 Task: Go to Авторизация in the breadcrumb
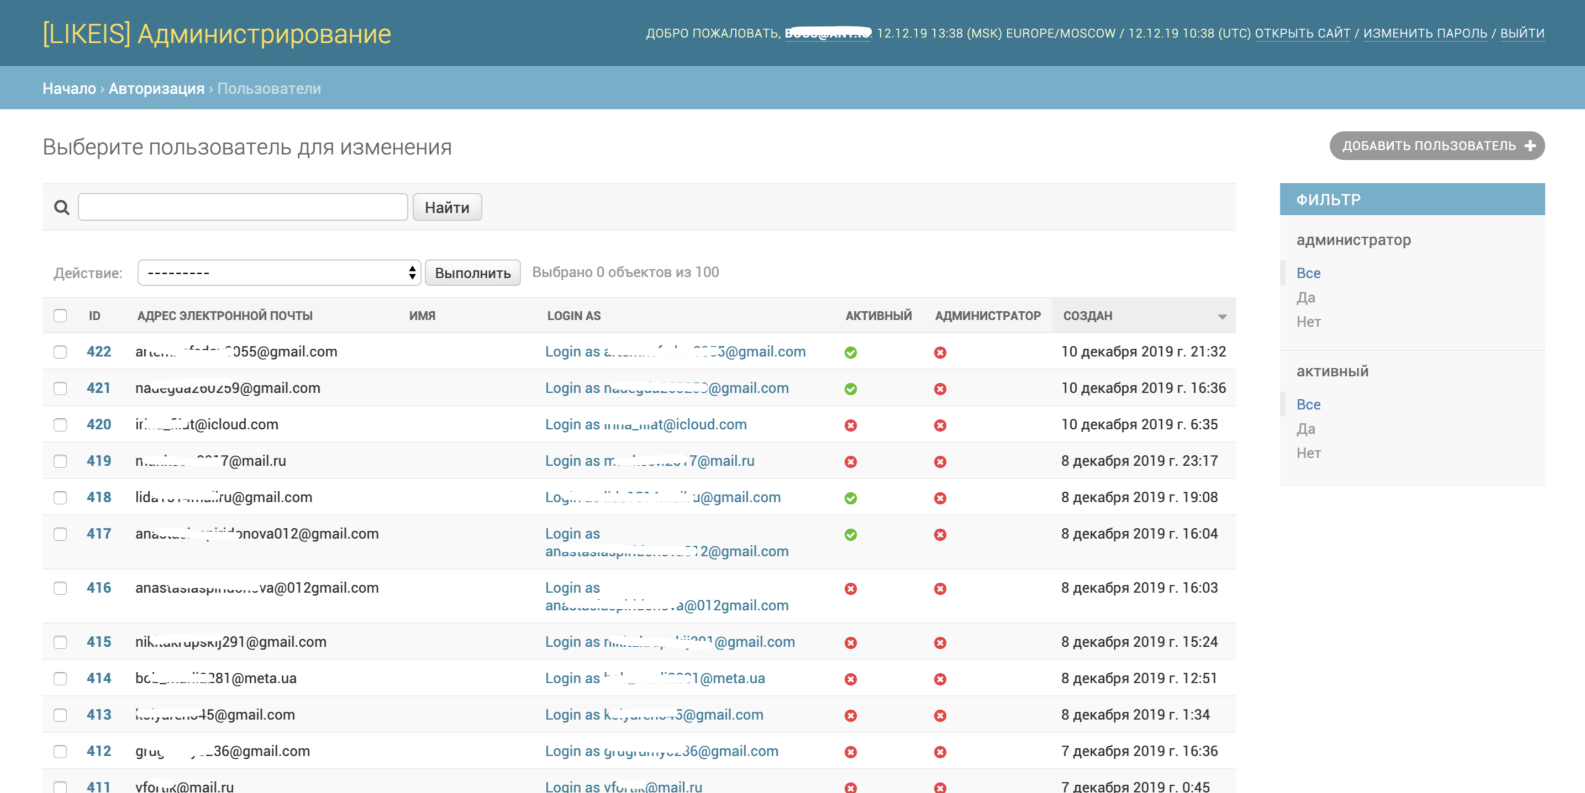click(156, 88)
